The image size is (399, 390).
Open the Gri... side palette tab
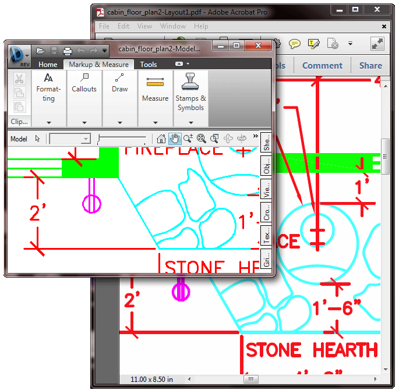(x=266, y=258)
